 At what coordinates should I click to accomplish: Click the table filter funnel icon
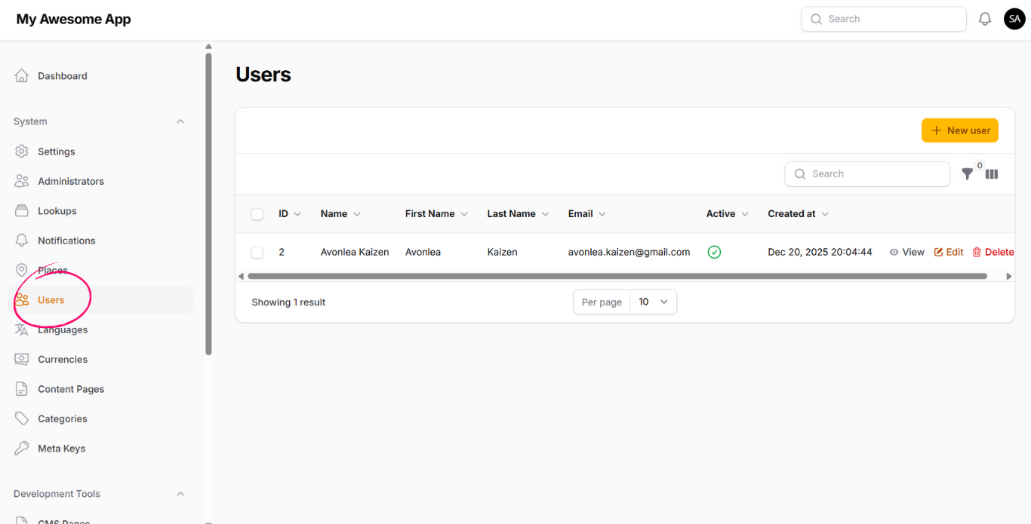click(967, 174)
